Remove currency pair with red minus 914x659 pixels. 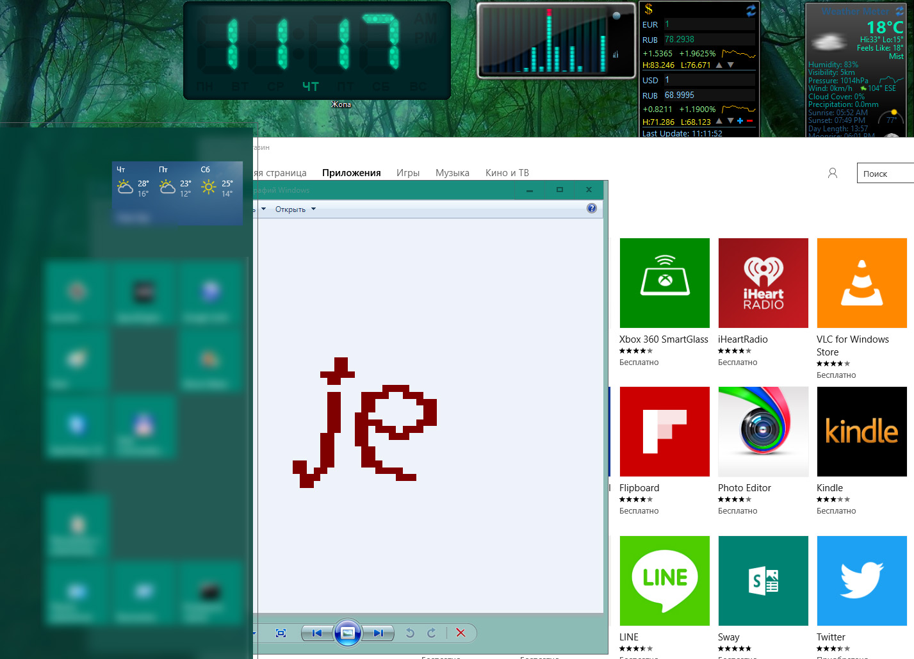pos(749,121)
